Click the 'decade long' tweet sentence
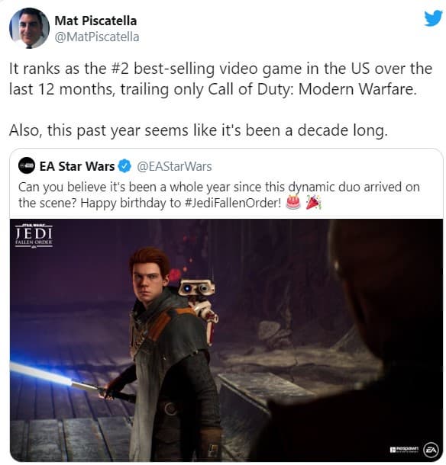Screen dimensions: 446x465 click(199, 131)
